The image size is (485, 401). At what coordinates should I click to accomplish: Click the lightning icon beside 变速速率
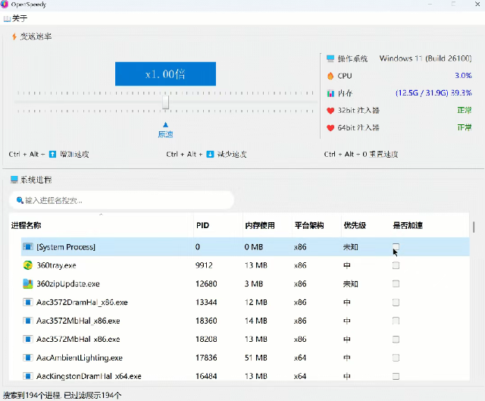pos(14,36)
